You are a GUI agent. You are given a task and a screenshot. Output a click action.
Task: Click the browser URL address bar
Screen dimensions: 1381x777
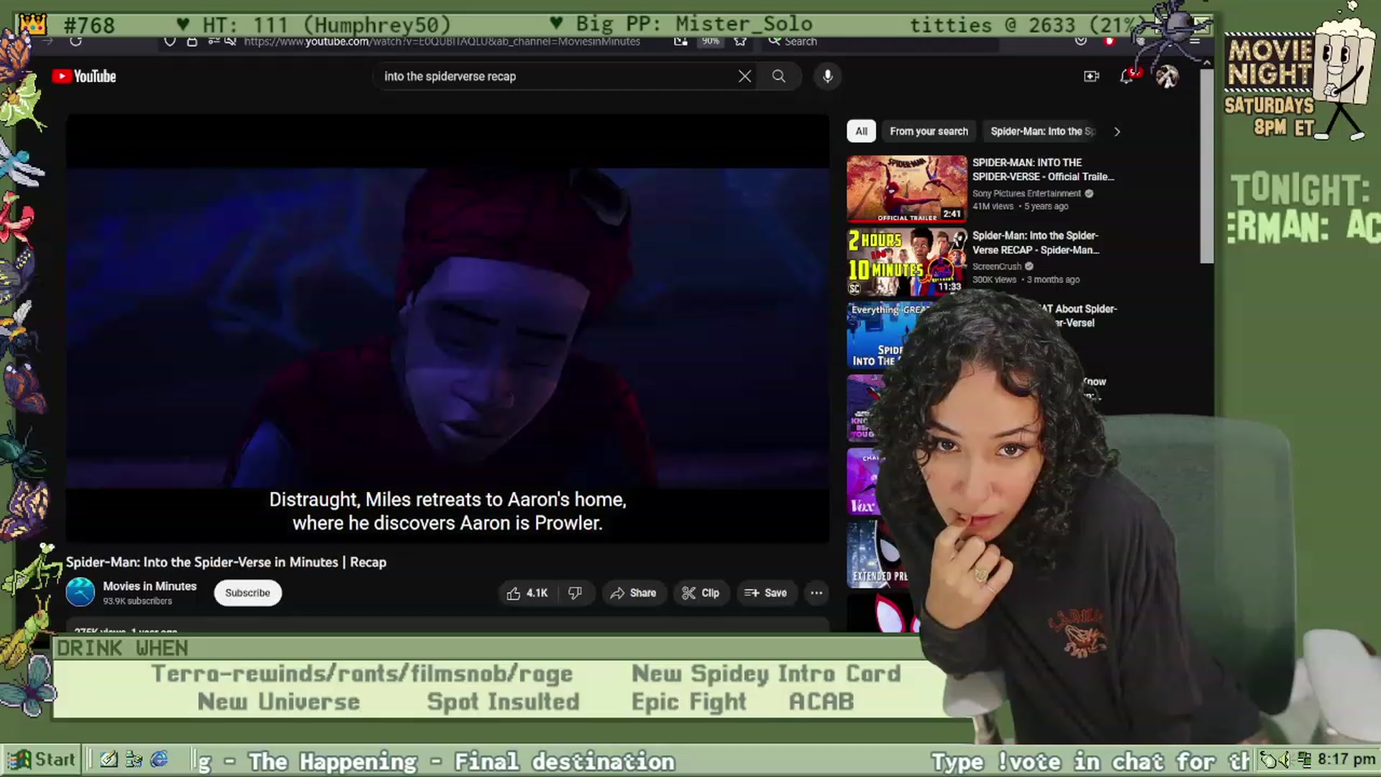(x=442, y=41)
